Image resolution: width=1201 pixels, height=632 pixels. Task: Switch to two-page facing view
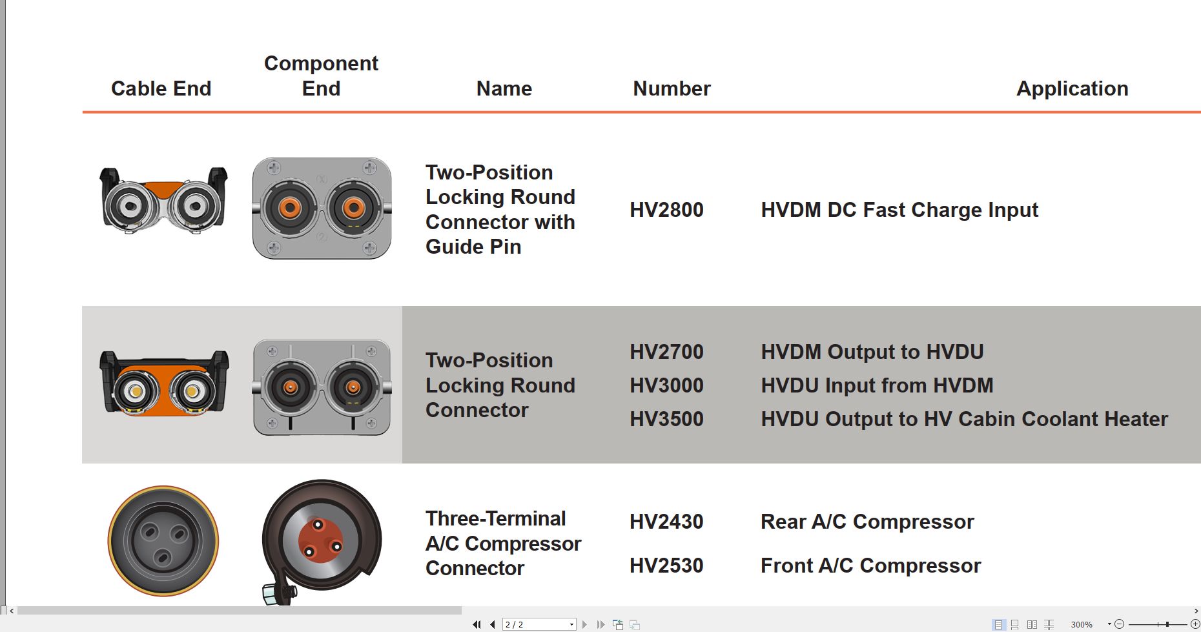click(x=1032, y=624)
